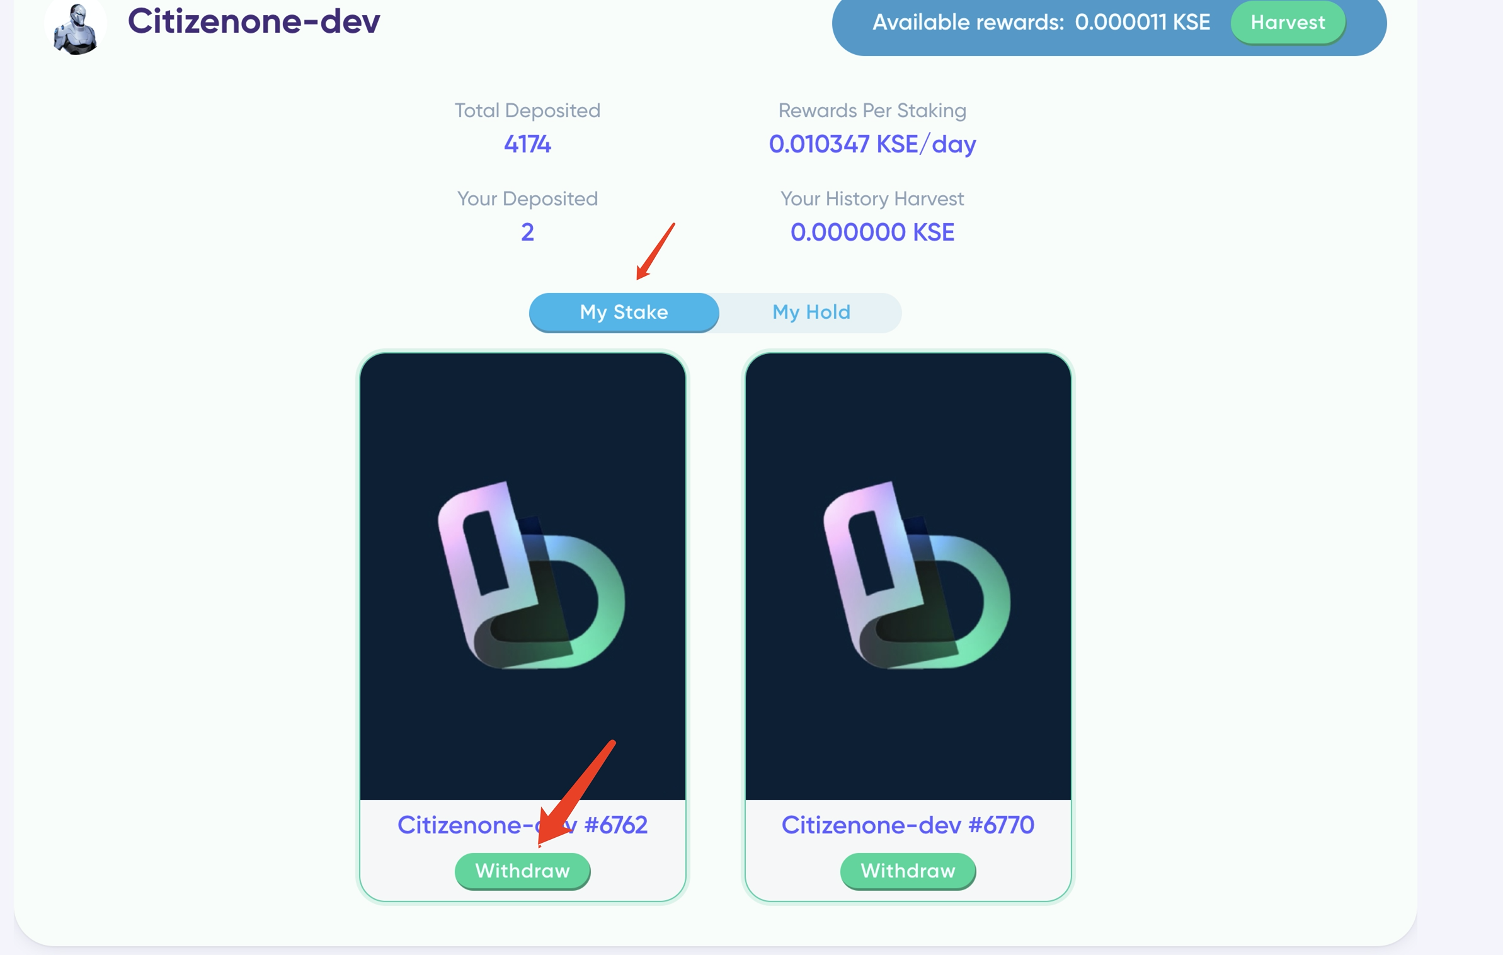Image resolution: width=1503 pixels, height=955 pixels.
Task: Click the Your History Harvest label
Action: 872,198
